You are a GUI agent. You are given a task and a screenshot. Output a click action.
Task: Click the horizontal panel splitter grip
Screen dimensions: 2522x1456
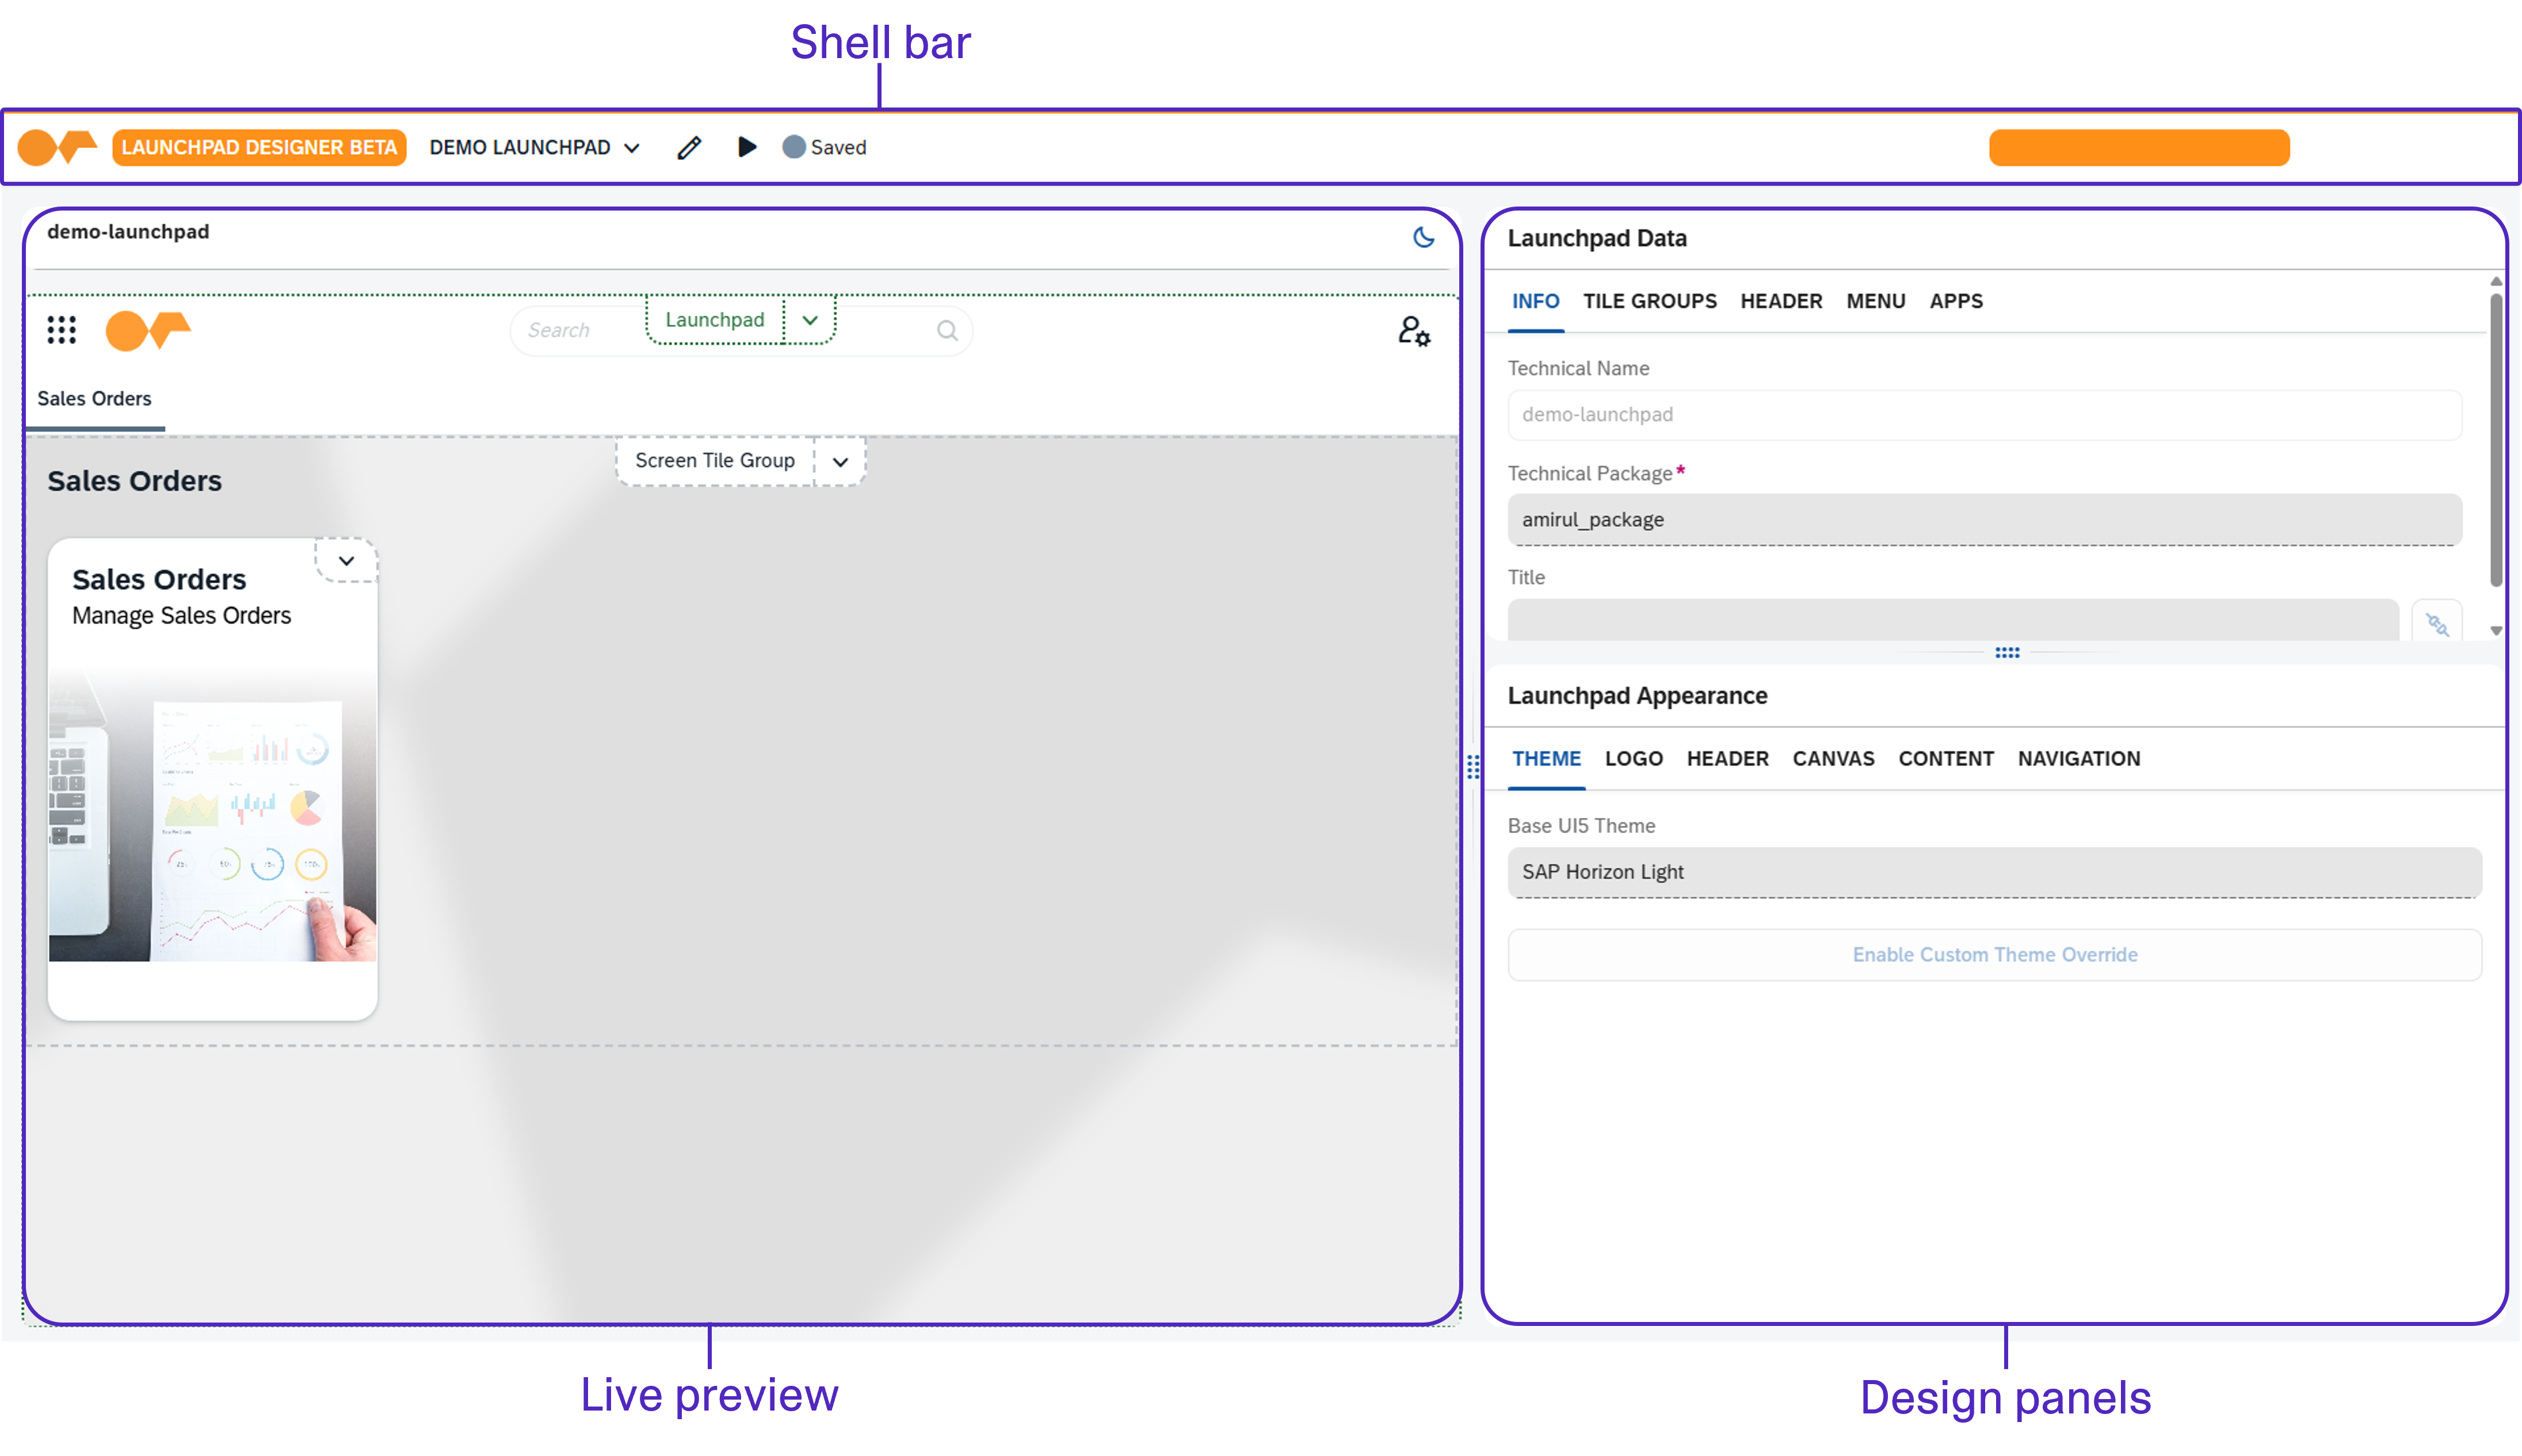(x=2007, y=652)
